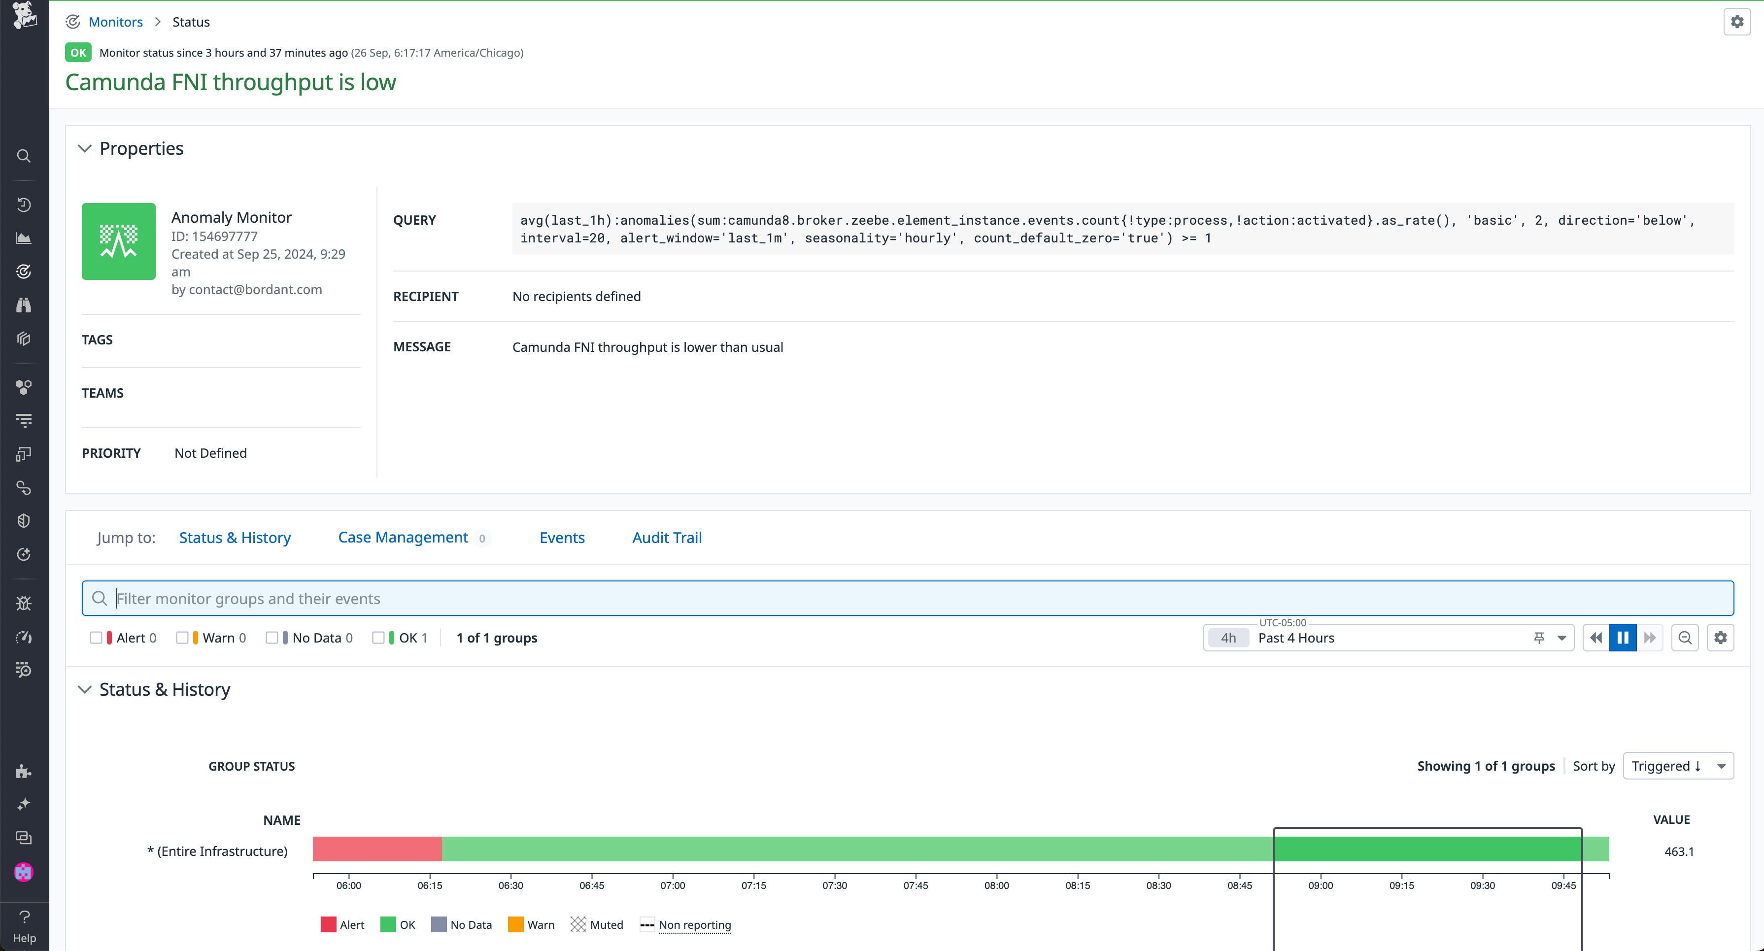This screenshot has height=951, width=1764.
Task: Open the security Bug icon in the sidebar
Action: [24, 603]
